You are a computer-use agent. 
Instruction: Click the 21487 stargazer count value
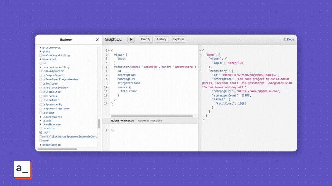[x=245, y=95]
